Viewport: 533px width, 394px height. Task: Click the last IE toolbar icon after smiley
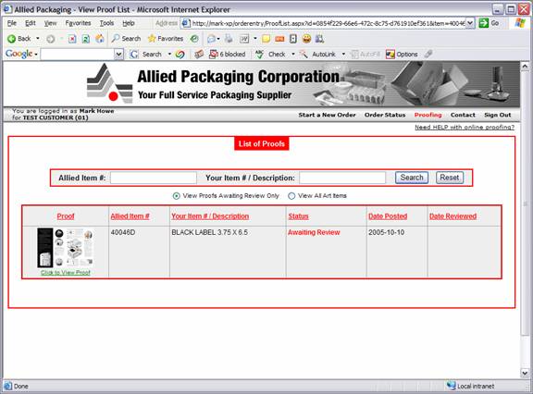319,39
